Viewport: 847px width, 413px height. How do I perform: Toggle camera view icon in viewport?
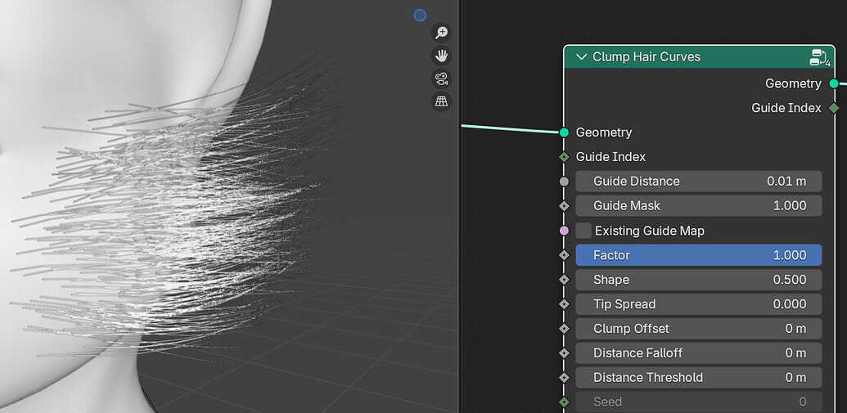(x=441, y=79)
